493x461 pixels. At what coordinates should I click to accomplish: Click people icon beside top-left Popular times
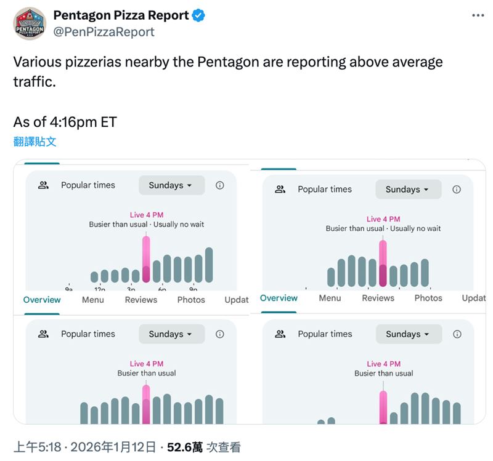[x=43, y=185]
